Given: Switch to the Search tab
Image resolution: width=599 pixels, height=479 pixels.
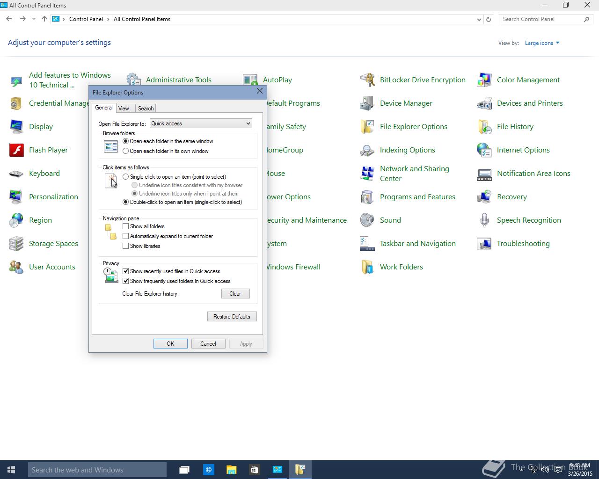Looking at the screenshot, I should pos(146,109).
